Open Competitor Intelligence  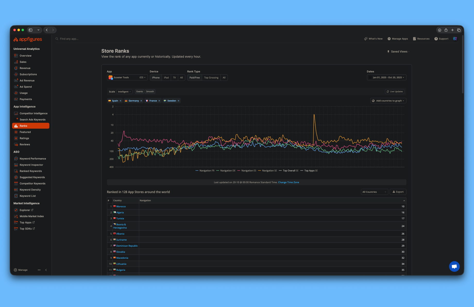(33, 113)
